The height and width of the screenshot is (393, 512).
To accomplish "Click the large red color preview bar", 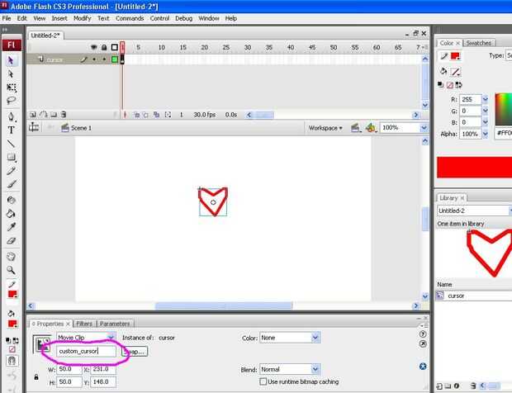I will (475, 167).
